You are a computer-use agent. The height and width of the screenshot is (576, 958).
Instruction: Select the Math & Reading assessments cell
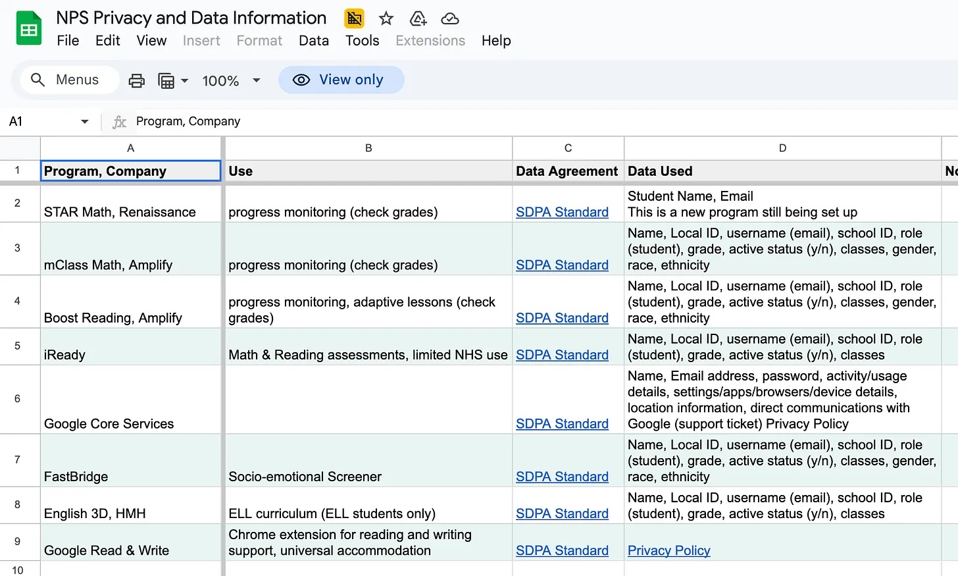click(x=368, y=347)
